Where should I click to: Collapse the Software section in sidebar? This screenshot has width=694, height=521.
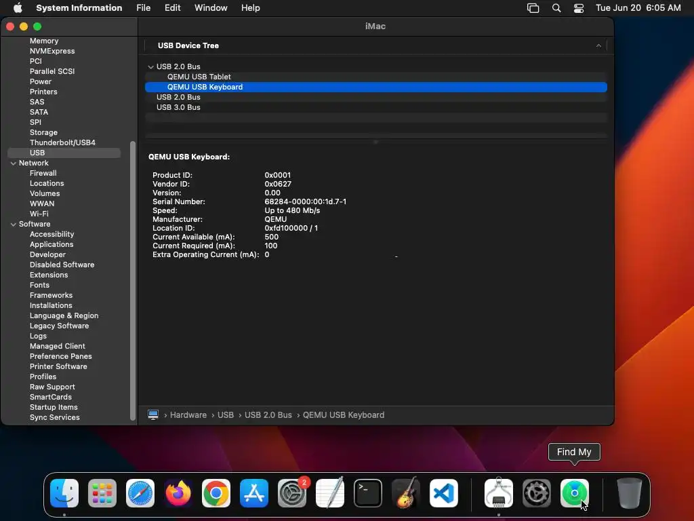(x=14, y=224)
